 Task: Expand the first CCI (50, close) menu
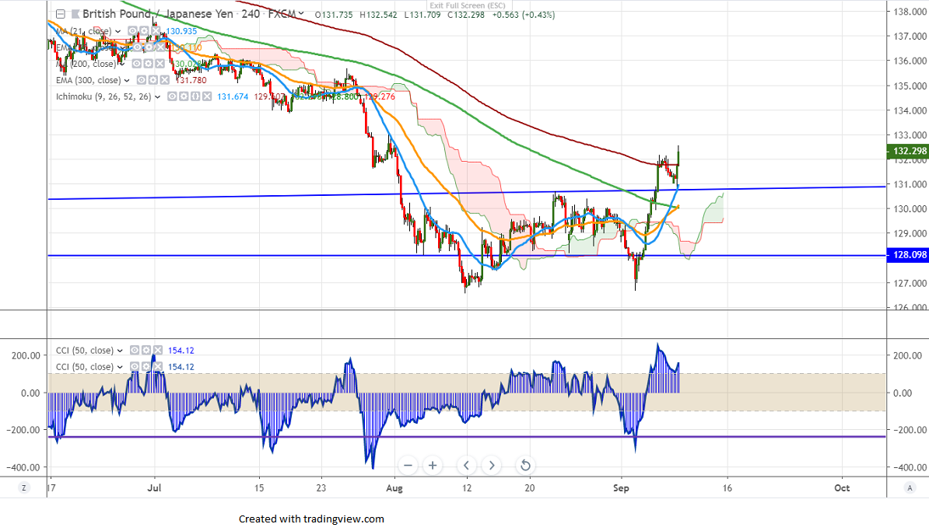tap(121, 351)
